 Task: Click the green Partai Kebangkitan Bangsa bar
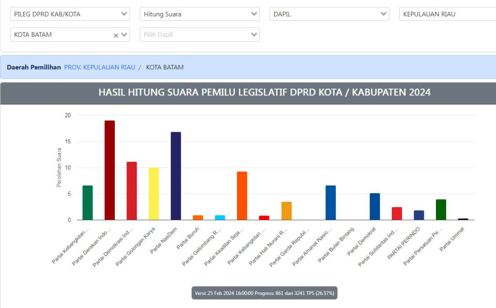(x=87, y=202)
